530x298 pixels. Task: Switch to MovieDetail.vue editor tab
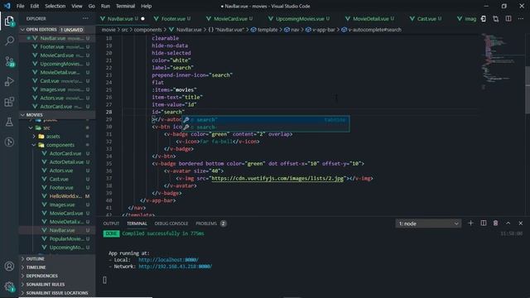point(371,19)
